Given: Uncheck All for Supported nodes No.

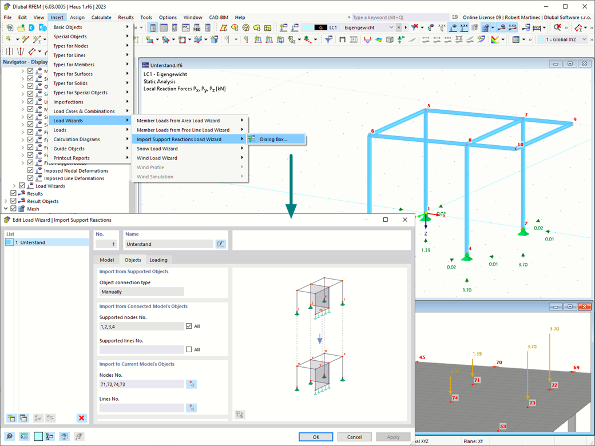Looking at the screenshot, I should tap(189, 326).
